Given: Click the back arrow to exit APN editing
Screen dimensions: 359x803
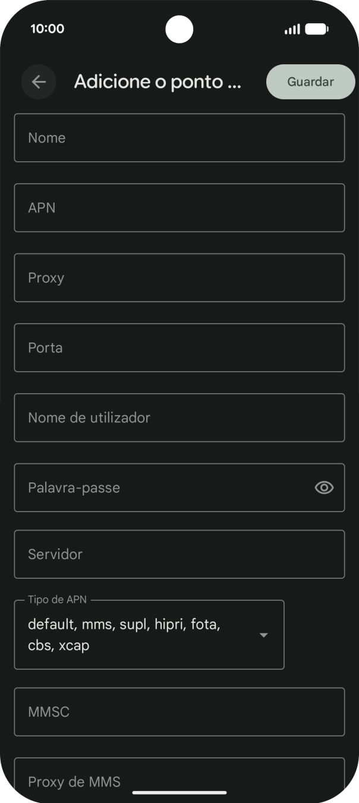Looking at the screenshot, I should (x=39, y=81).
